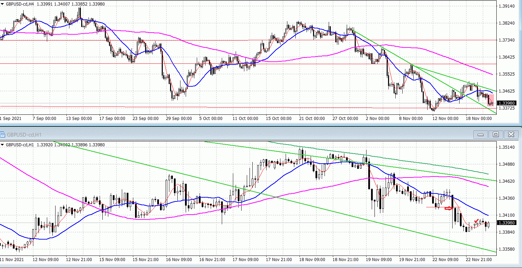Click the 16 Nov 21:00 time label

pyautogui.click(x=212, y=259)
